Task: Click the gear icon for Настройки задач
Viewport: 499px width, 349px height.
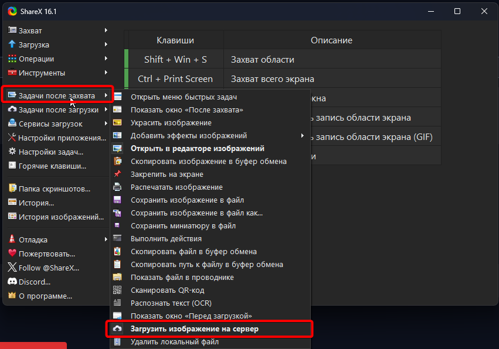Action: 12,152
